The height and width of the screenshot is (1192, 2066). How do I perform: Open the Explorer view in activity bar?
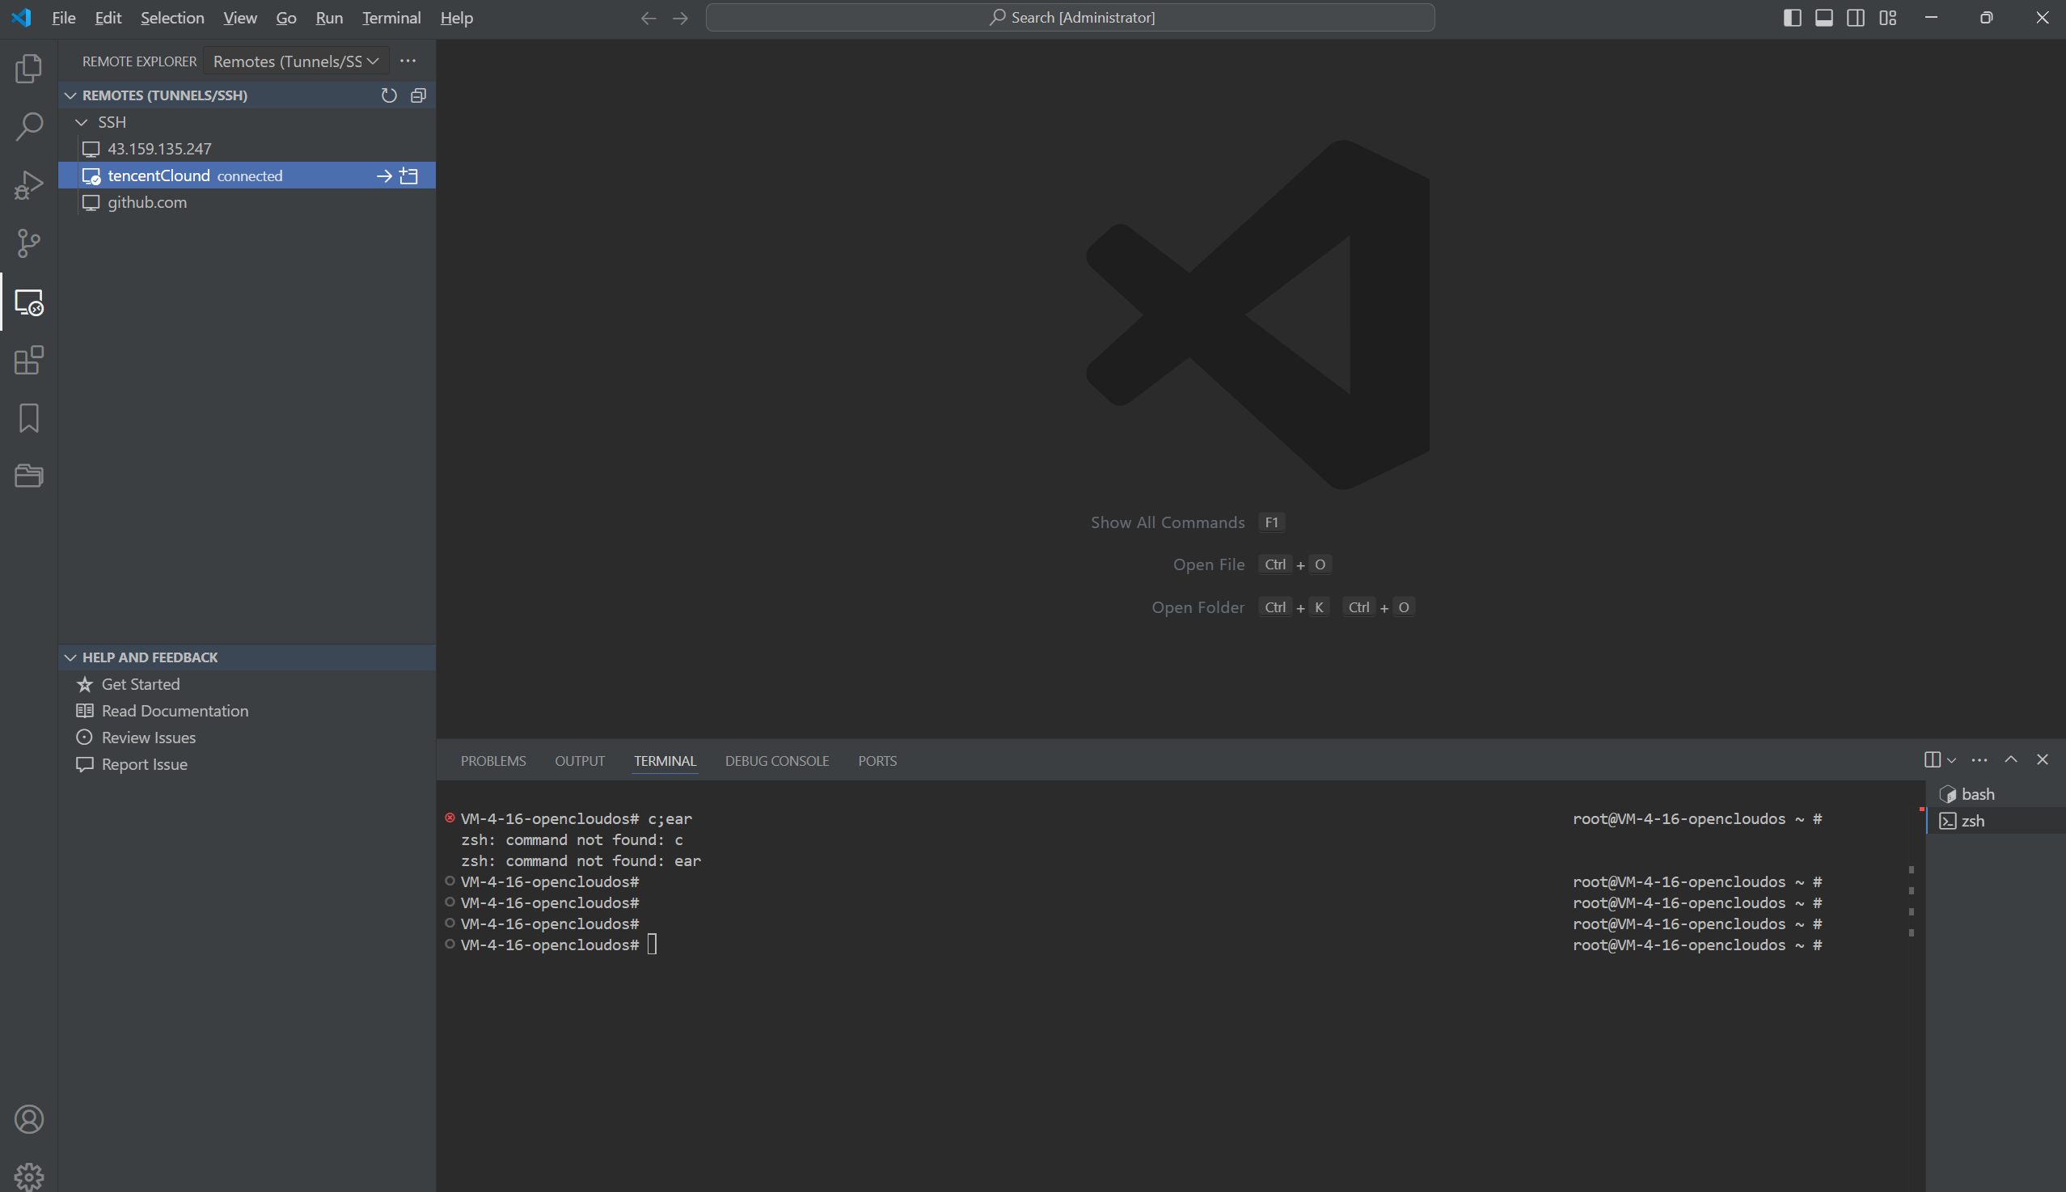click(x=28, y=68)
